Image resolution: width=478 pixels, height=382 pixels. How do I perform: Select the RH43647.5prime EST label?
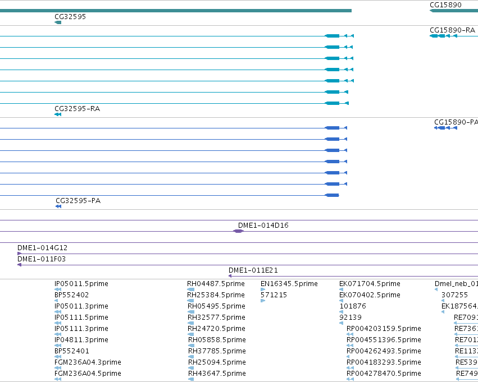[217, 374]
